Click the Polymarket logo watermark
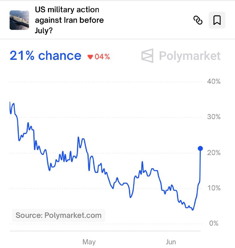235x248 pixels. click(x=147, y=56)
